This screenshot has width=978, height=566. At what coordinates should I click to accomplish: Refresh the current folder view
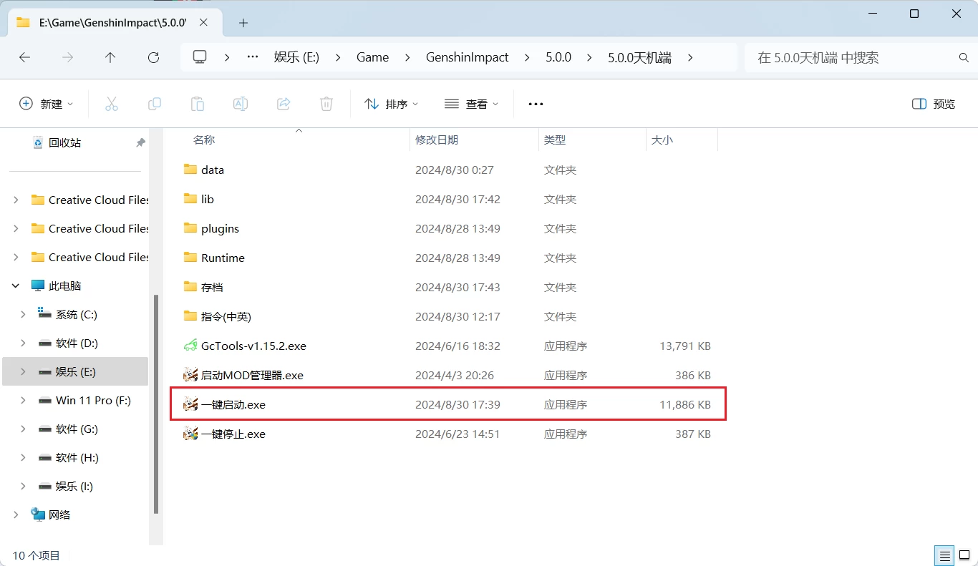153,57
